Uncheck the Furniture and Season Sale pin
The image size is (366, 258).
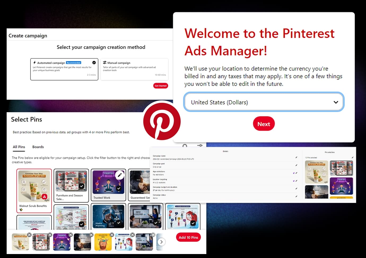(x=82, y=186)
